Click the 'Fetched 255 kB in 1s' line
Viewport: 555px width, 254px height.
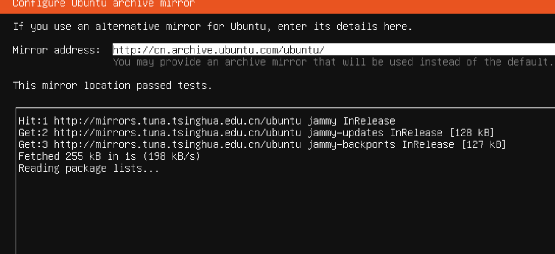(x=109, y=156)
